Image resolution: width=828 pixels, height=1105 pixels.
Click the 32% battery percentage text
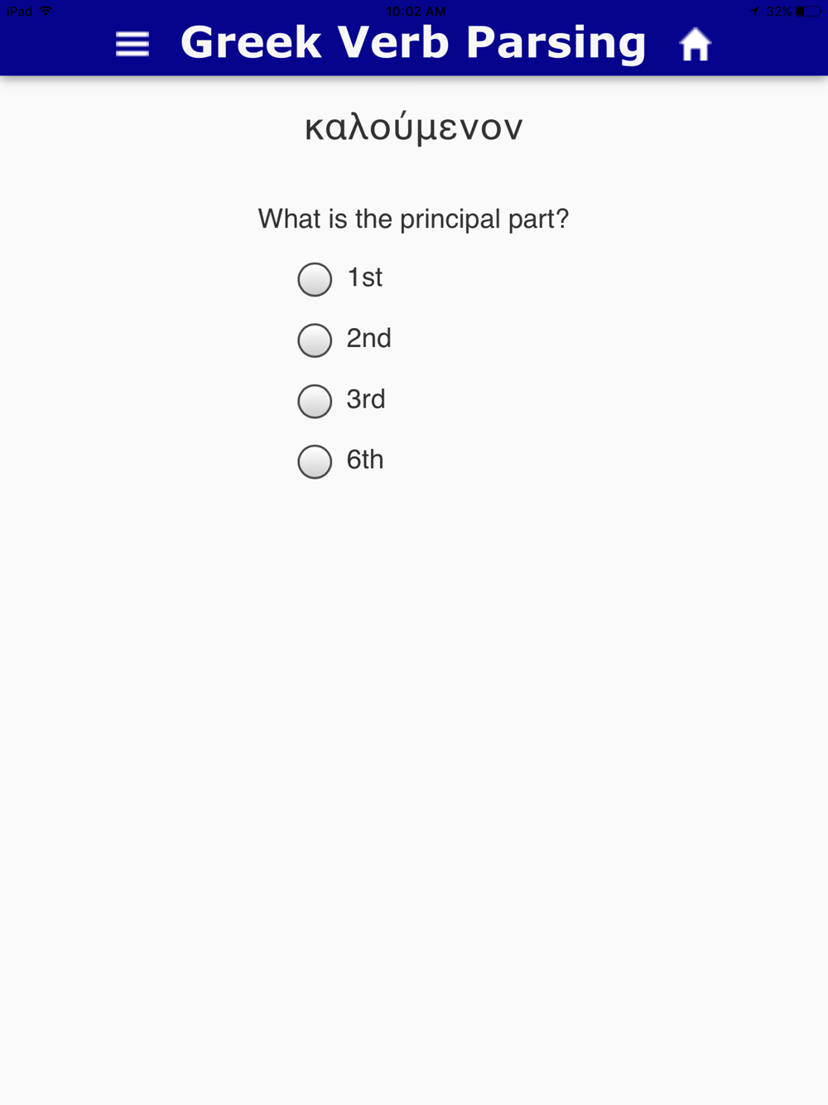[778, 11]
